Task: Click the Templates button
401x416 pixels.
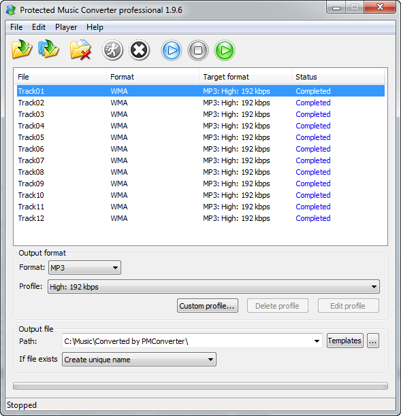Action: pyautogui.click(x=345, y=341)
